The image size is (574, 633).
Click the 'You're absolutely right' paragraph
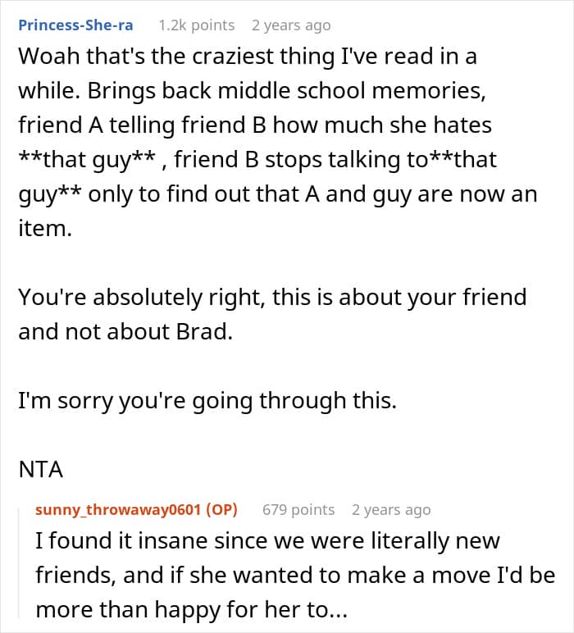pyautogui.click(x=272, y=314)
